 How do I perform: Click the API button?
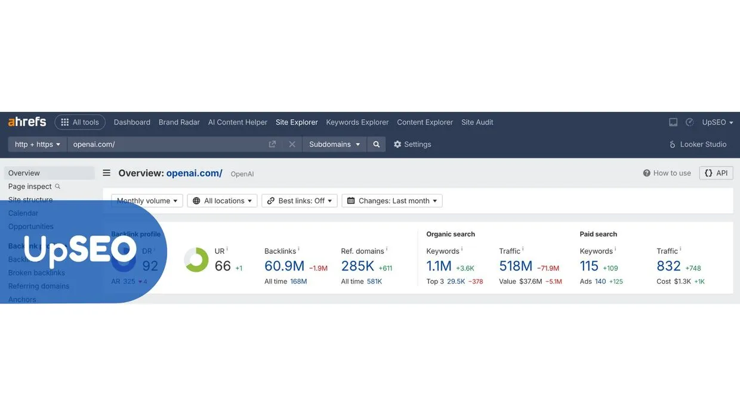716,172
